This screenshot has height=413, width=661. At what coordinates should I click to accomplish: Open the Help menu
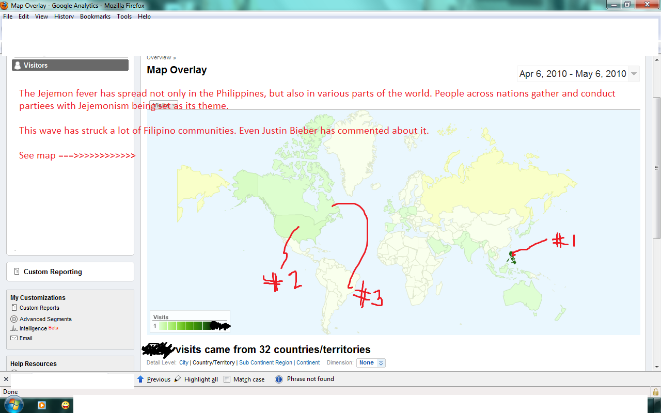coord(144,17)
